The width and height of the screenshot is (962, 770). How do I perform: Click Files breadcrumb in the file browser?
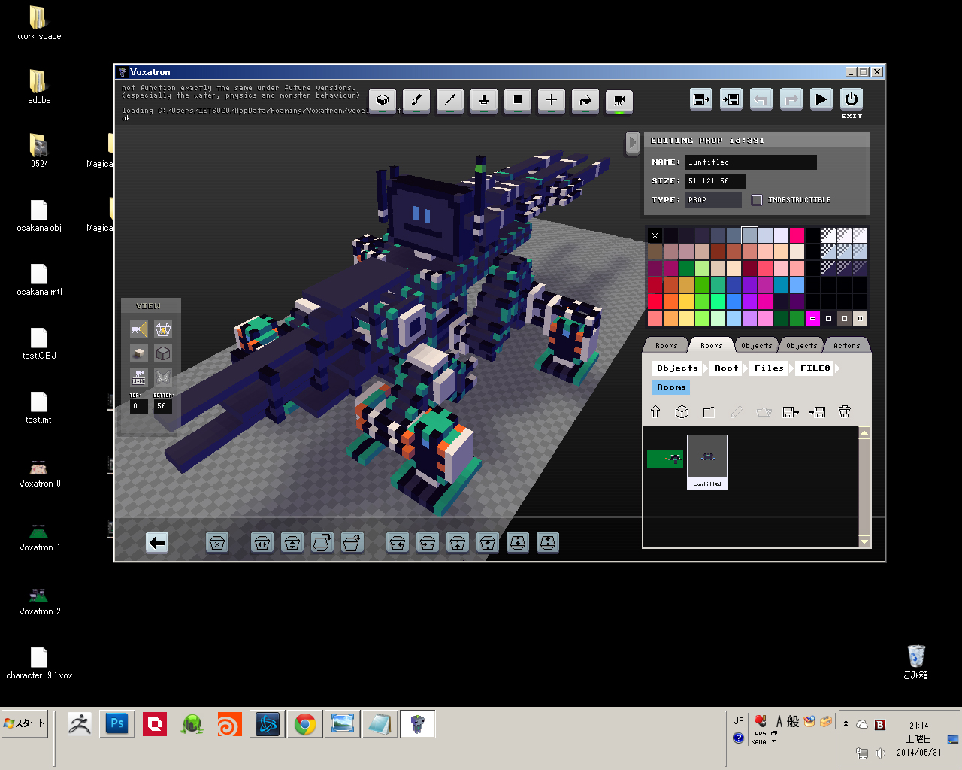(769, 368)
